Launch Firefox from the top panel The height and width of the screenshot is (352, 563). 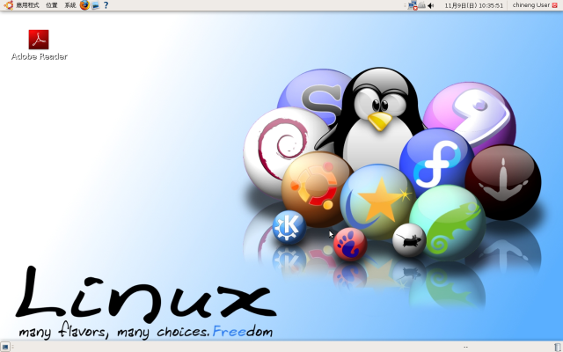point(84,5)
